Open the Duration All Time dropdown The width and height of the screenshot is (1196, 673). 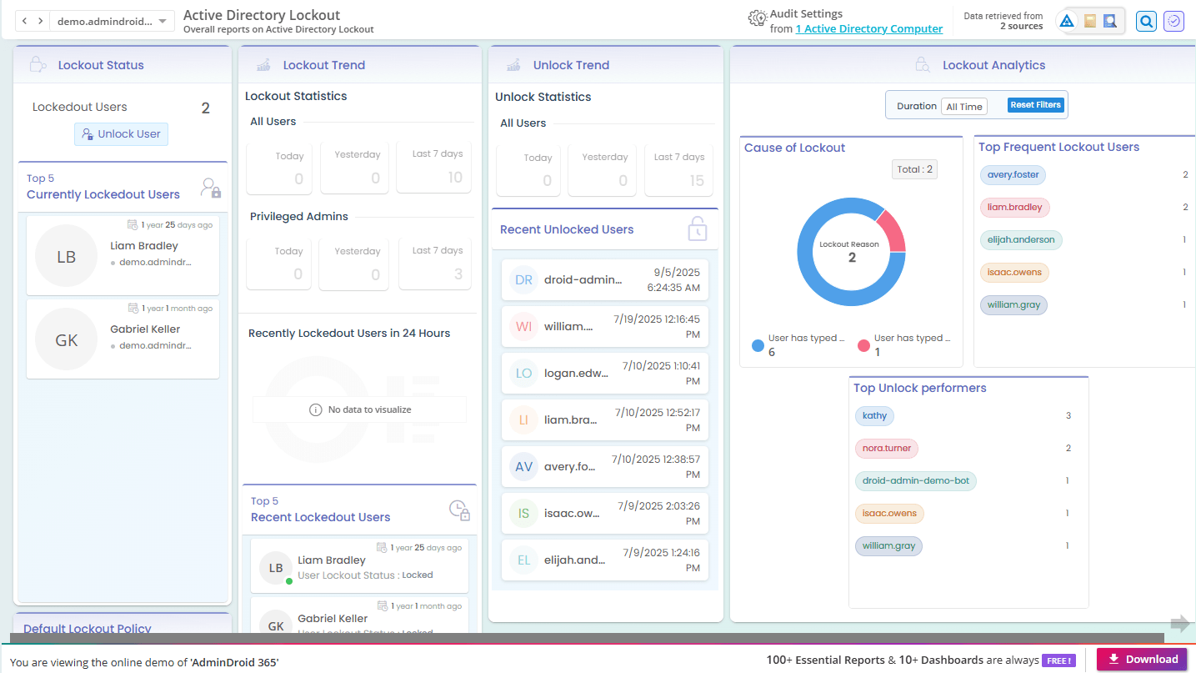tap(964, 107)
